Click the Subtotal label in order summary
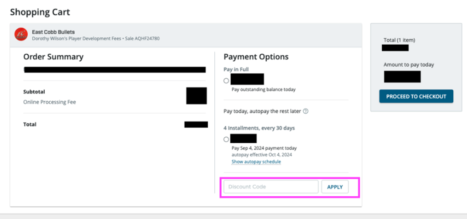This screenshot has width=467, height=219. (x=34, y=92)
